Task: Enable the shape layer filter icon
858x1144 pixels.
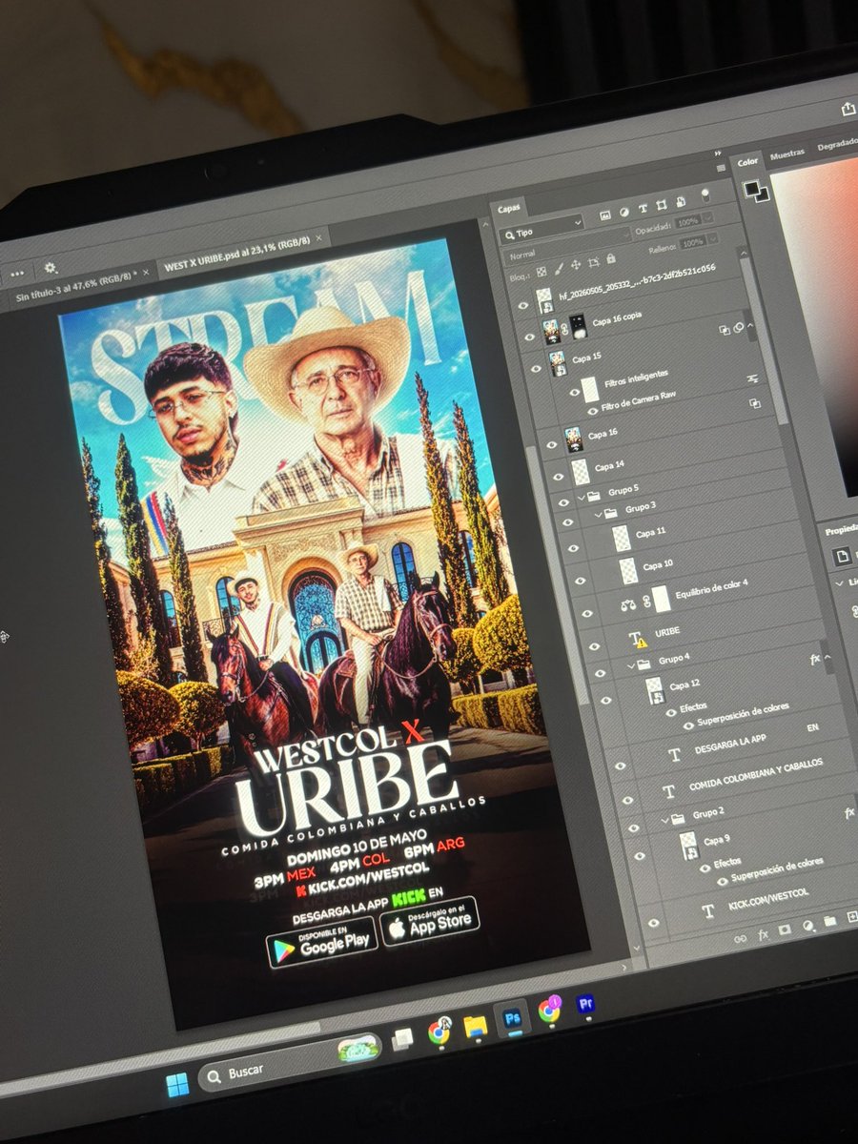Action: click(662, 205)
